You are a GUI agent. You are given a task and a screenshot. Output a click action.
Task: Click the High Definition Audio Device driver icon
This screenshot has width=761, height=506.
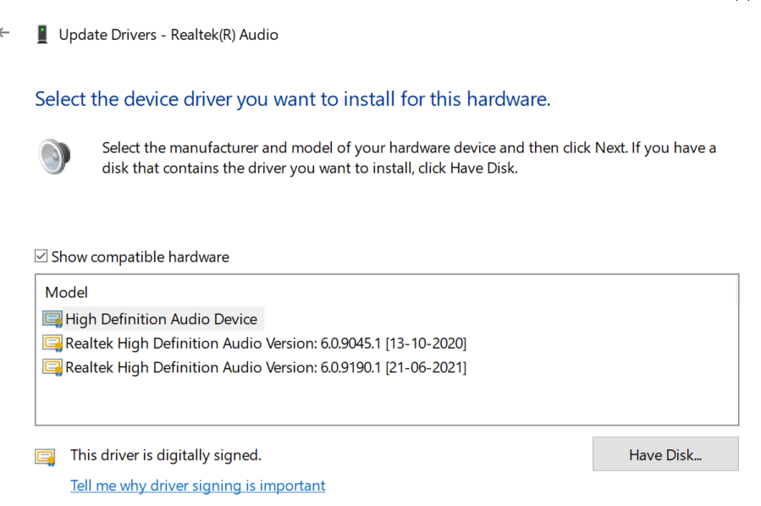(53, 319)
